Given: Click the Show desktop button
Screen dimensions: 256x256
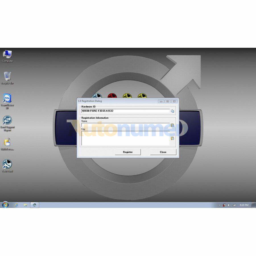Looking at the screenshot, I should click(x=254, y=205).
